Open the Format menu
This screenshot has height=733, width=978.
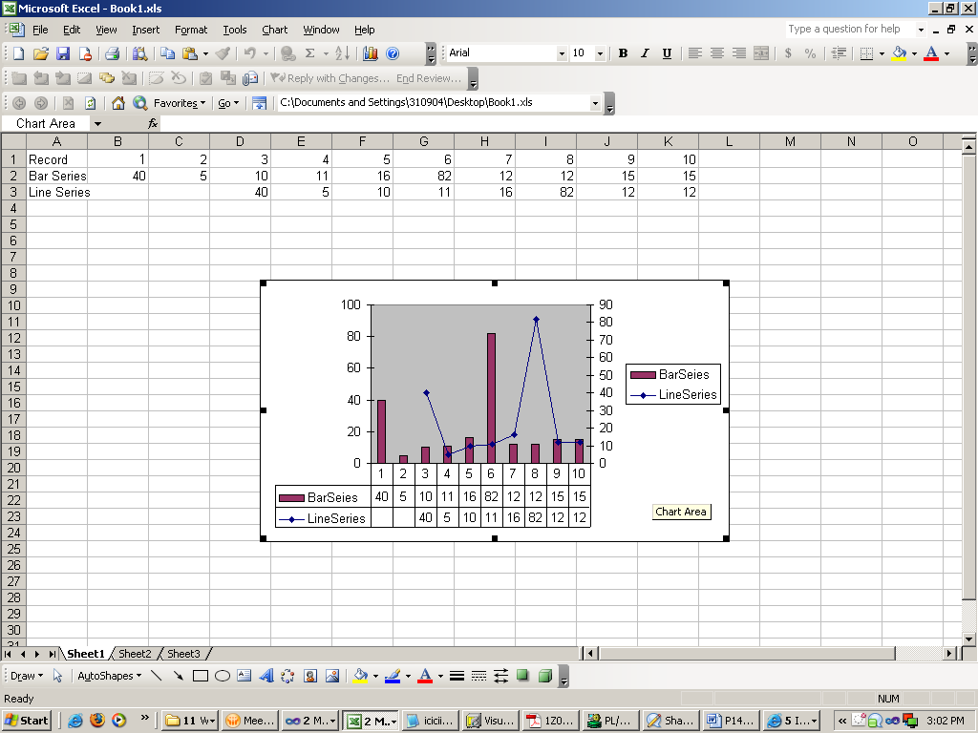point(191,30)
